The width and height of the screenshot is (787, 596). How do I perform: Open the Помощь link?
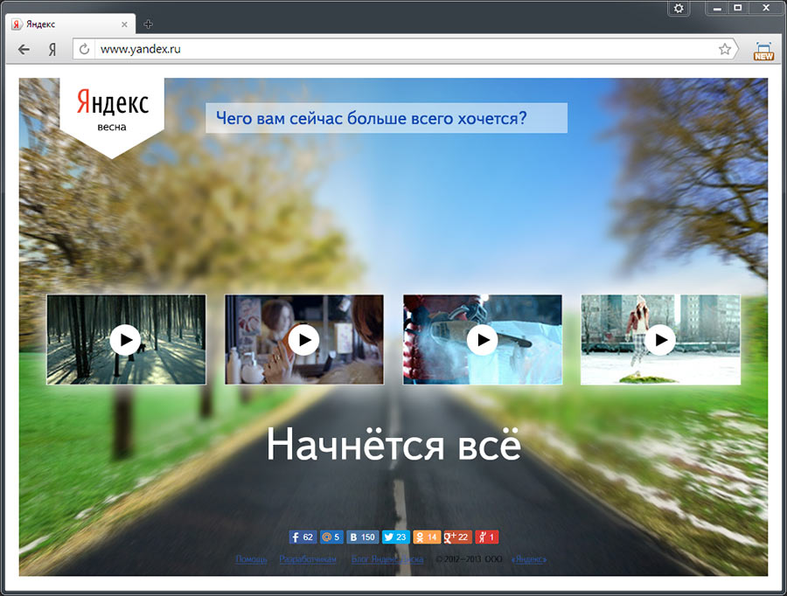pos(251,559)
